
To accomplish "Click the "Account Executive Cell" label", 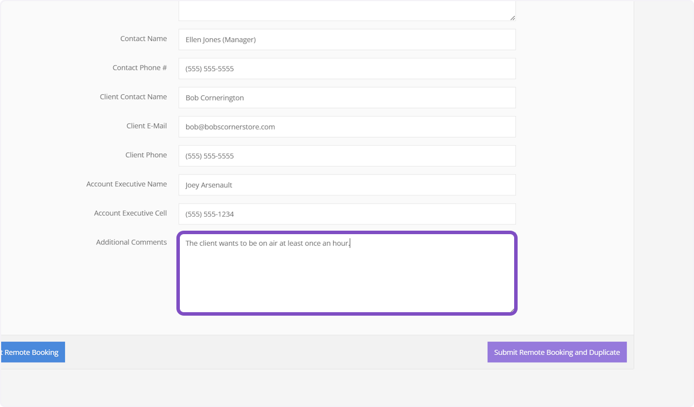I will pyautogui.click(x=130, y=213).
